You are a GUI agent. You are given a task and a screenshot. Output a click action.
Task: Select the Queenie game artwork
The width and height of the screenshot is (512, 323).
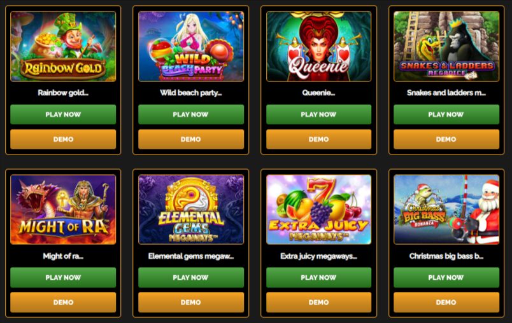tap(318, 46)
